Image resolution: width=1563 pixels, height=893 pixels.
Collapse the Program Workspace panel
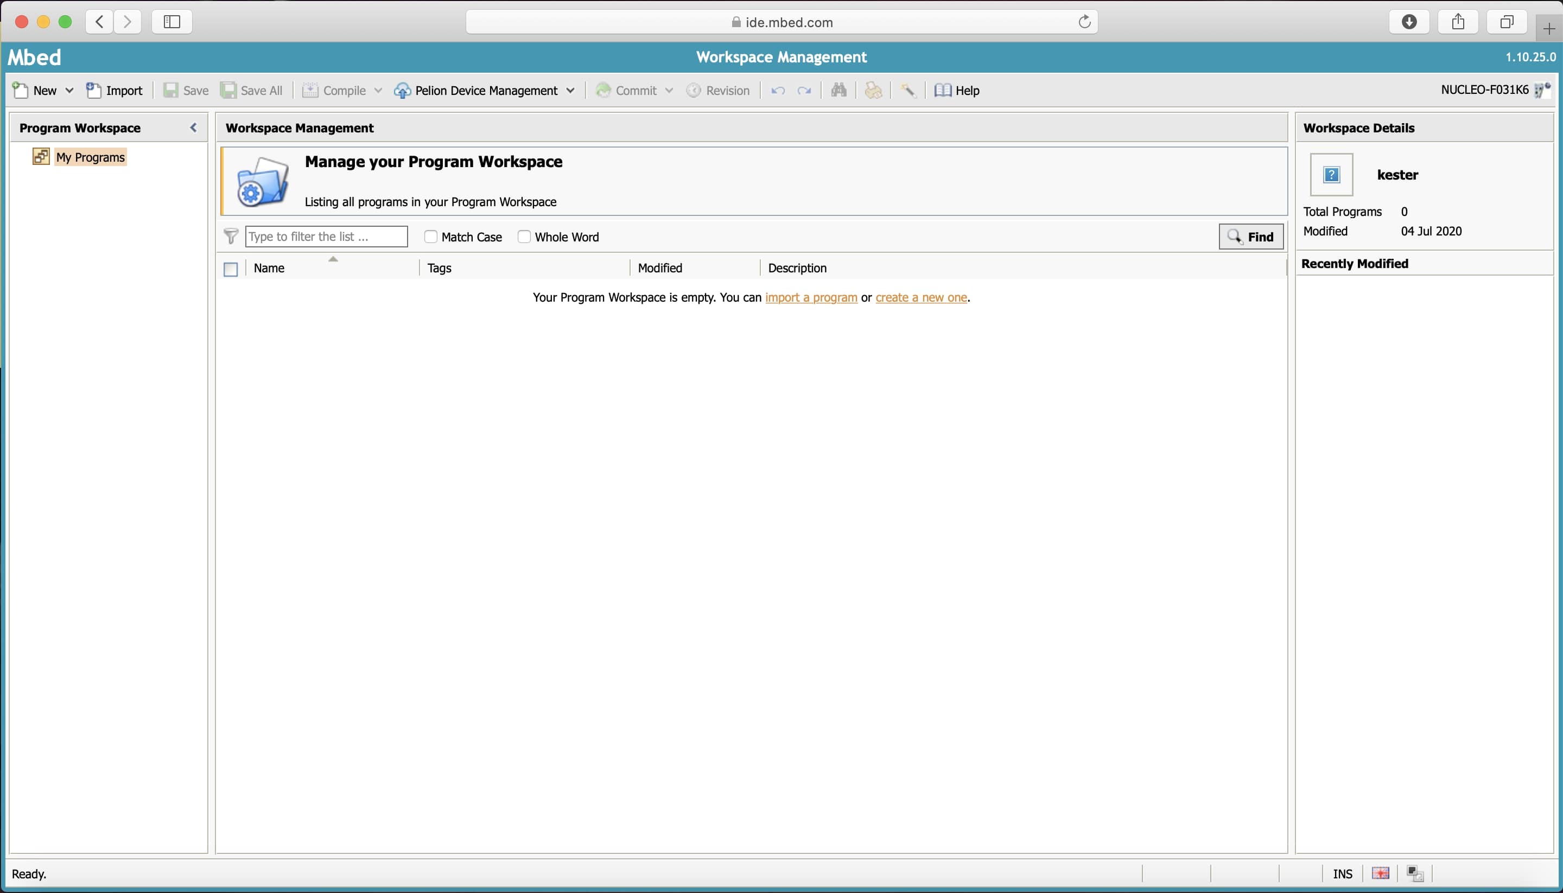(x=193, y=127)
